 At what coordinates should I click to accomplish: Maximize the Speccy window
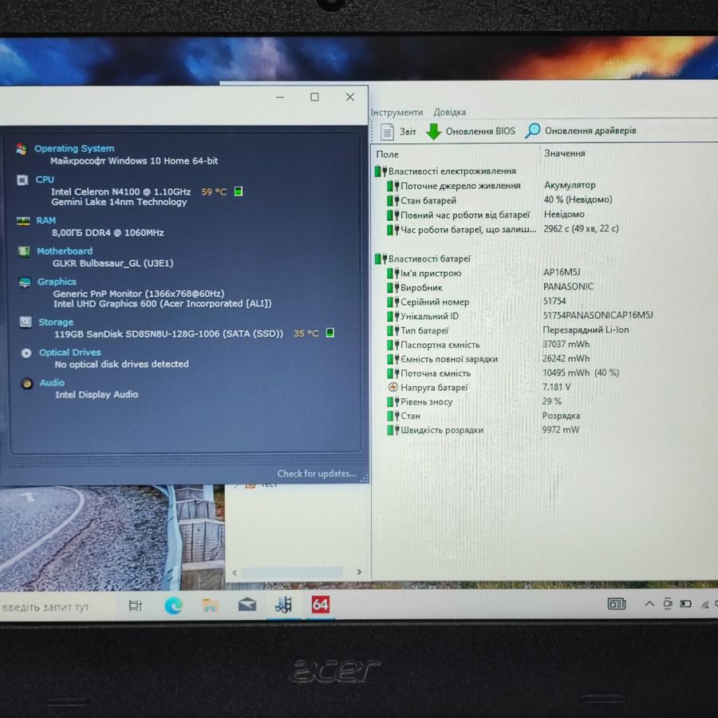tap(314, 97)
